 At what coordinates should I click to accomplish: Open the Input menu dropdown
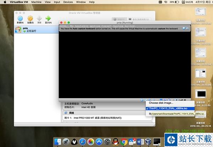[57, 2]
